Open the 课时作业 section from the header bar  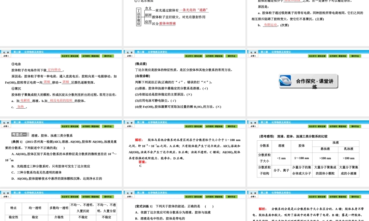(x=109, y=56)
